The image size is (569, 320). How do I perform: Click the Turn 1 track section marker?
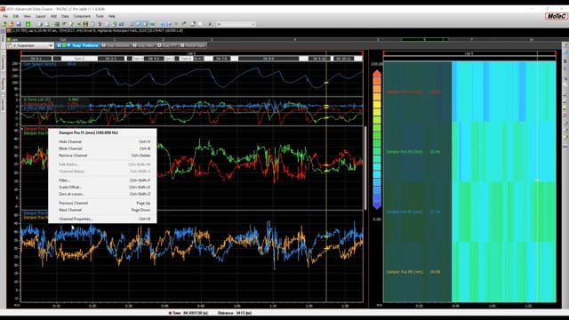click(79, 59)
